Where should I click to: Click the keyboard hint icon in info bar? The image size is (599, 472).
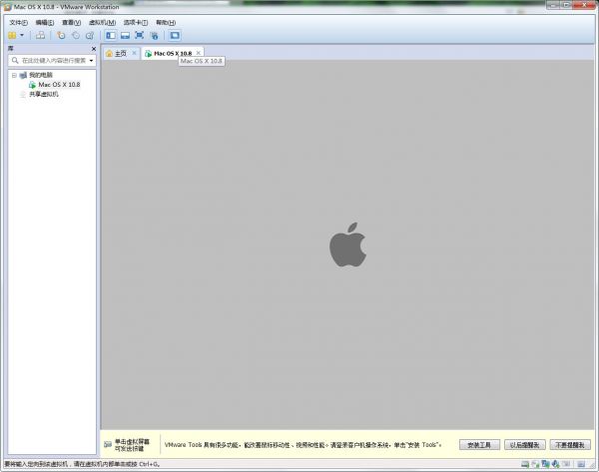coord(108,444)
